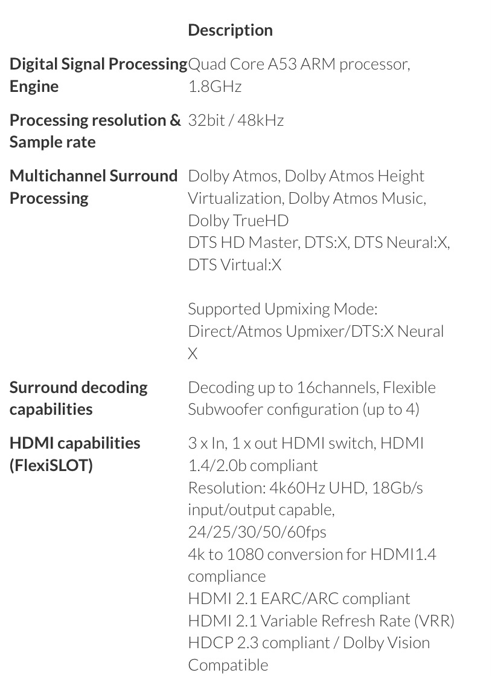The image size is (492, 676).
Task: Click the DTS Virtual:X text
Action: 234,265
